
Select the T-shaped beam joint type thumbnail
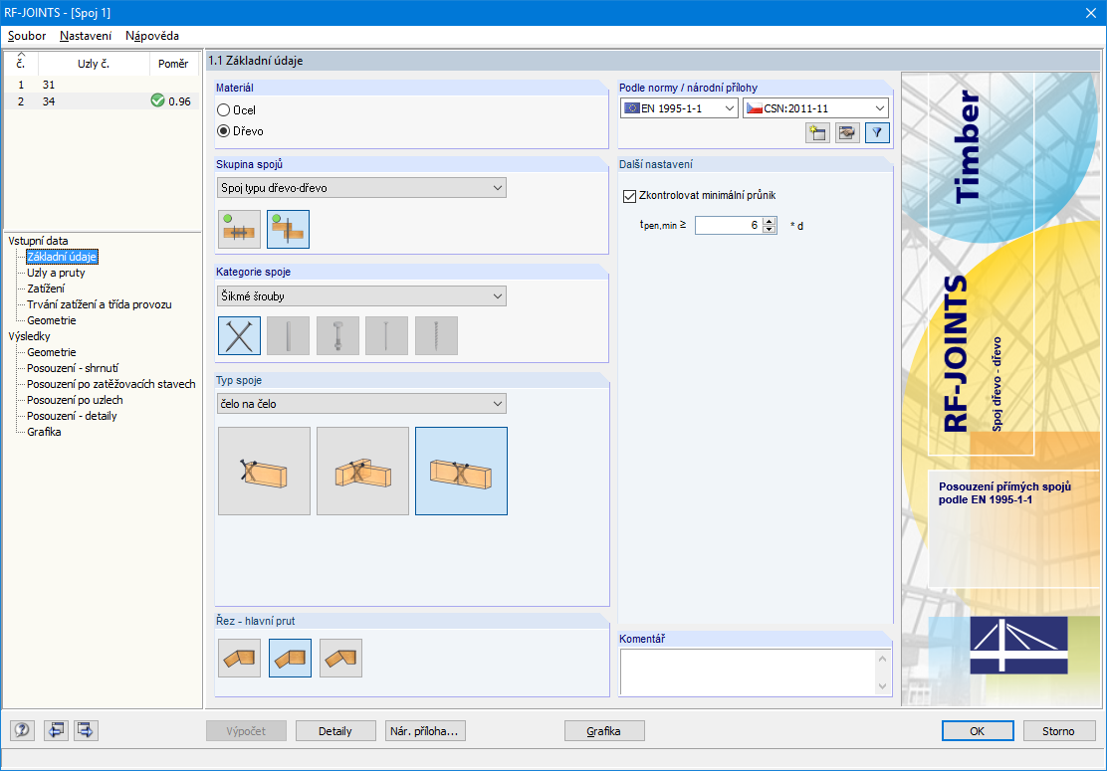click(x=363, y=472)
